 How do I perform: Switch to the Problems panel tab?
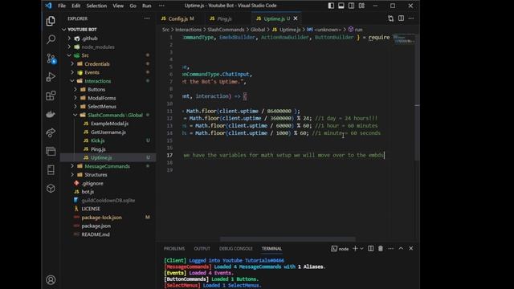pyautogui.click(x=174, y=248)
